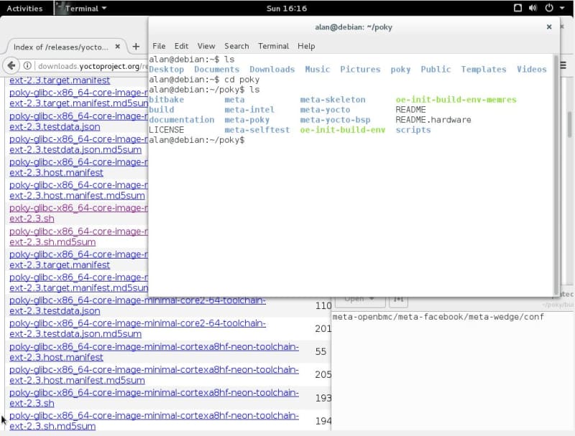Click 'Downloads' folder in terminal home listing
The image size is (575, 436).
coord(272,69)
